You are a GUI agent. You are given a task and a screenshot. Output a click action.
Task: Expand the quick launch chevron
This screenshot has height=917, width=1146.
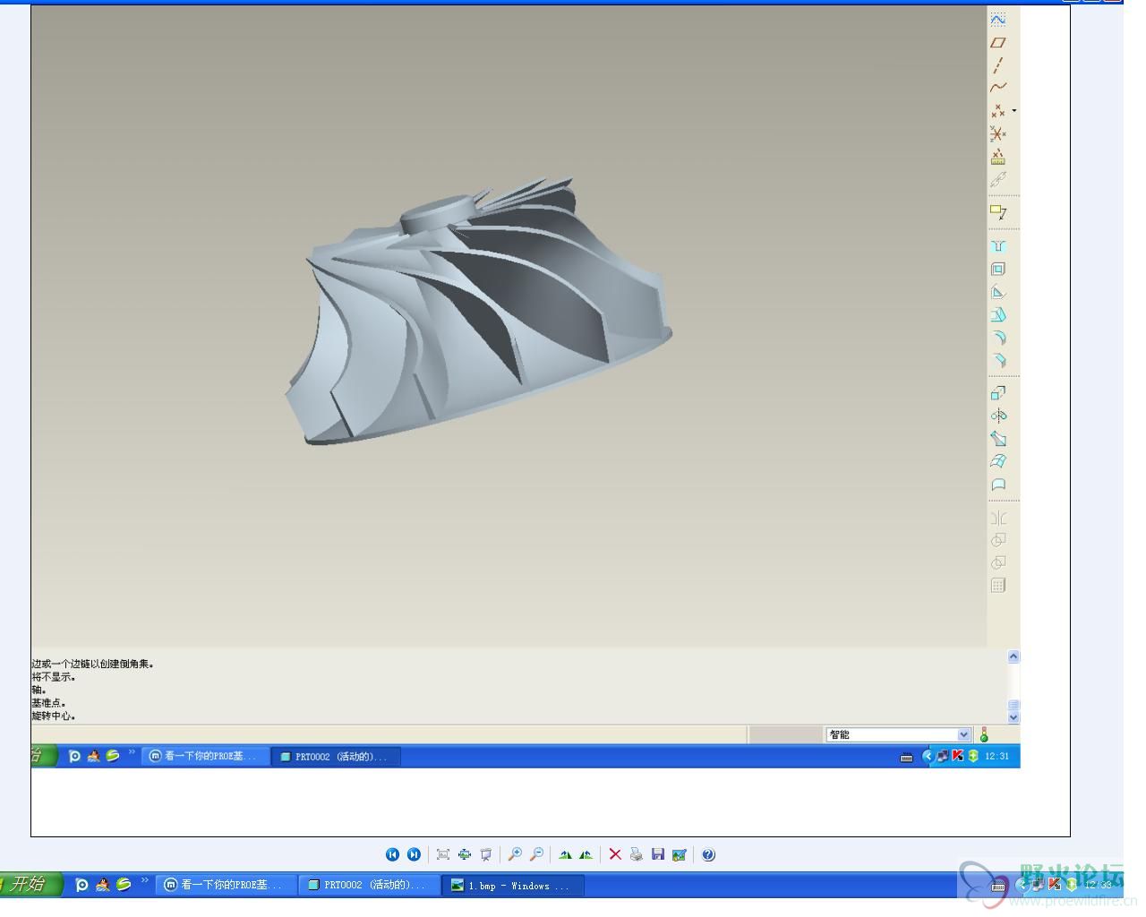pyautogui.click(x=145, y=880)
